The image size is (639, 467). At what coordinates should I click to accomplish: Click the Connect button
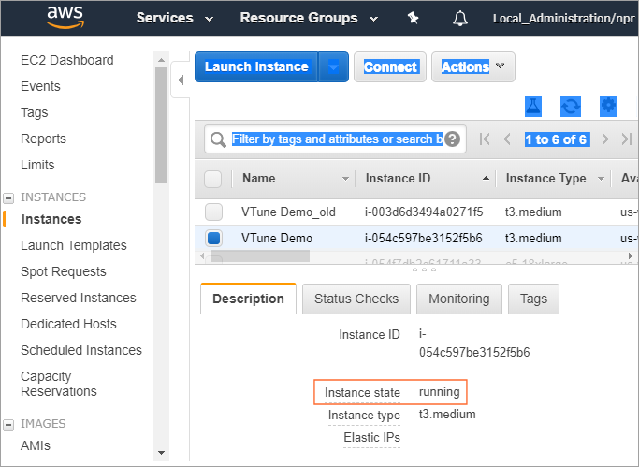click(390, 67)
